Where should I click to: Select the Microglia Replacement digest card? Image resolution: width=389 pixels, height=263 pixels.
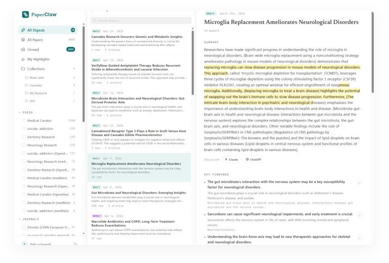point(139,168)
